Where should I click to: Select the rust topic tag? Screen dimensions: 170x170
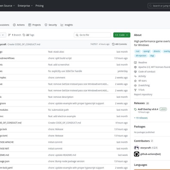137,51
